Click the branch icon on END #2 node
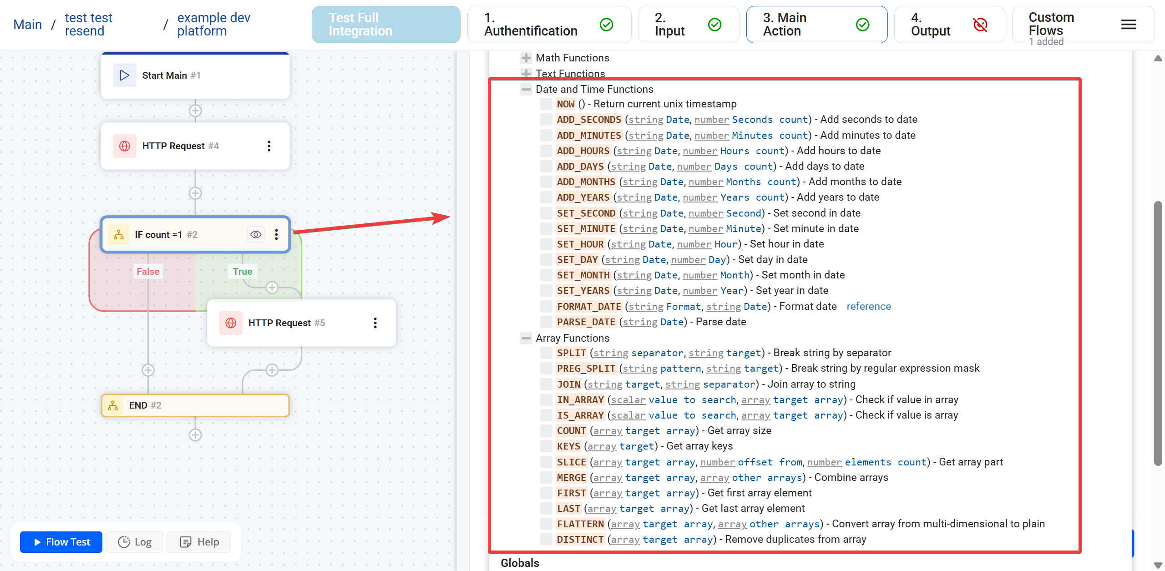Image resolution: width=1165 pixels, height=571 pixels. 113,405
